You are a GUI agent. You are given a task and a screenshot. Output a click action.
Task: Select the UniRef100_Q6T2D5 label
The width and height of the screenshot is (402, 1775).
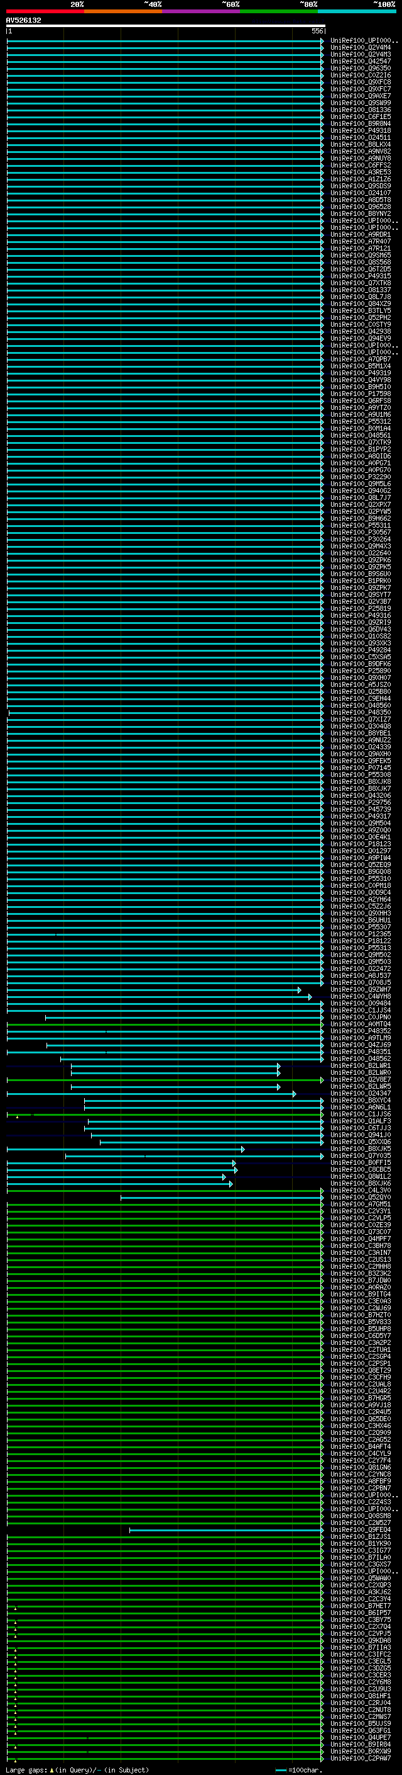pos(361,269)
